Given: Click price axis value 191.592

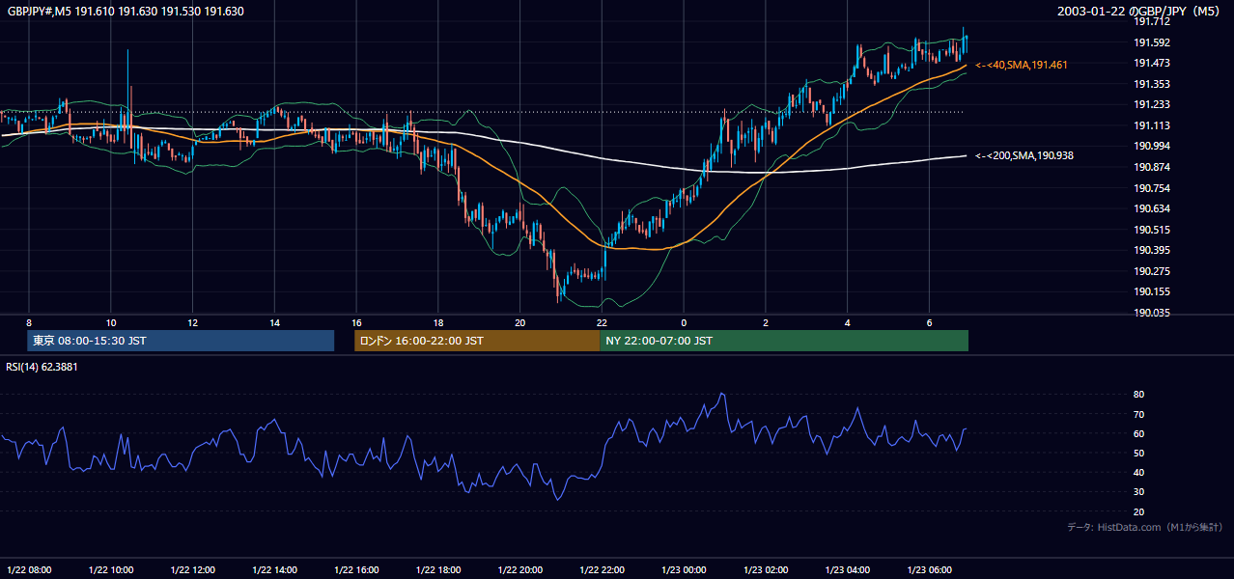Looking at the screenshot, I should [x=1151, y=42].
